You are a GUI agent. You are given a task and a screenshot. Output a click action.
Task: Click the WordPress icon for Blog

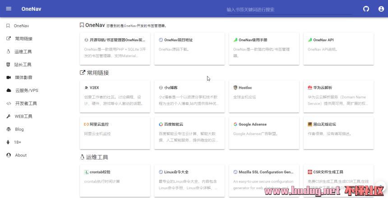click(x=8, y=129)
